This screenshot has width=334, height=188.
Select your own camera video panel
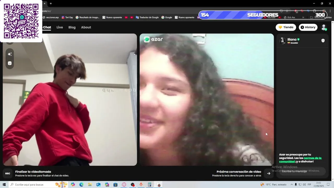[x=70, y=99]
